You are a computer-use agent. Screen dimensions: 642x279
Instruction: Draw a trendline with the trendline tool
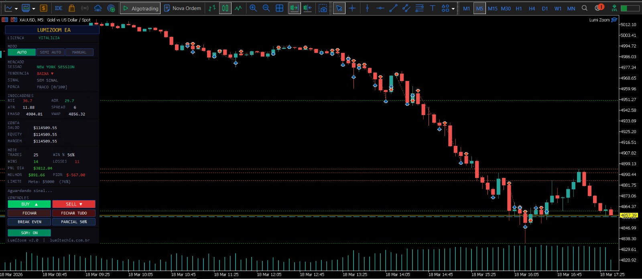393,8
